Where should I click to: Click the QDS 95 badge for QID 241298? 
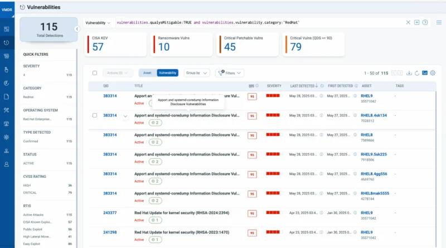point(252,233)
